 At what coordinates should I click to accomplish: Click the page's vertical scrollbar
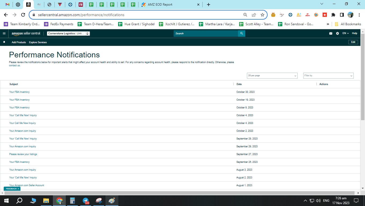(x=363, y=77)
